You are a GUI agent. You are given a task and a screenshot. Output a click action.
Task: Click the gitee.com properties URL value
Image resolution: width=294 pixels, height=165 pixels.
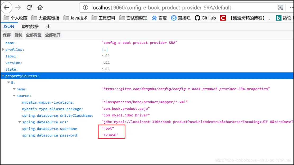[x=186, y=89]
